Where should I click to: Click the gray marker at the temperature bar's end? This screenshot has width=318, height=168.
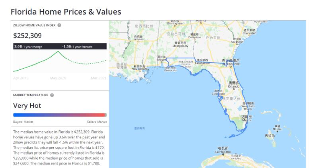pyautogui.click(x=106, y=115)
